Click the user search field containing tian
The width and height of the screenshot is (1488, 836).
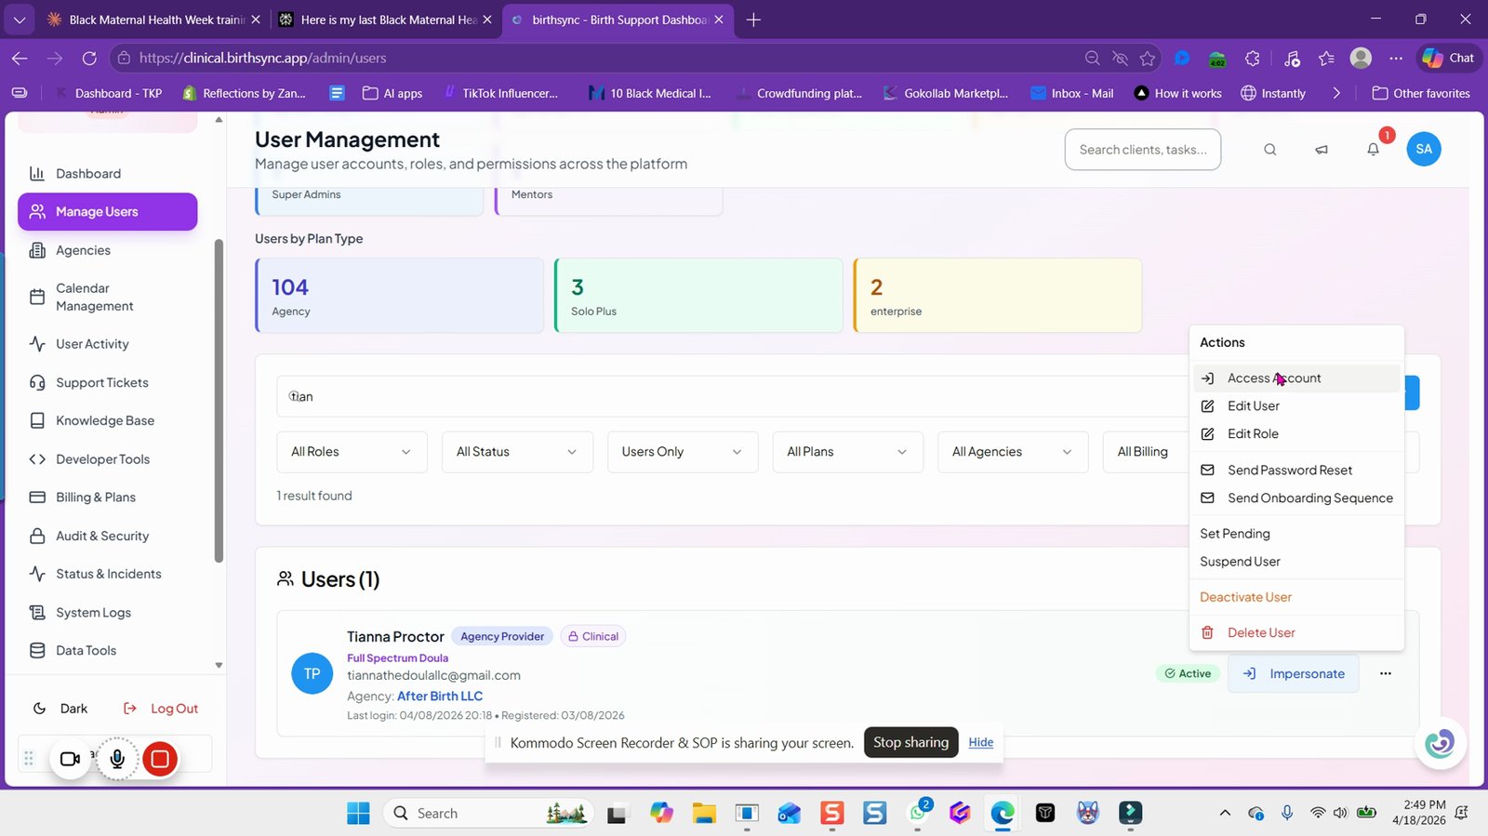(x=733, y=397)
